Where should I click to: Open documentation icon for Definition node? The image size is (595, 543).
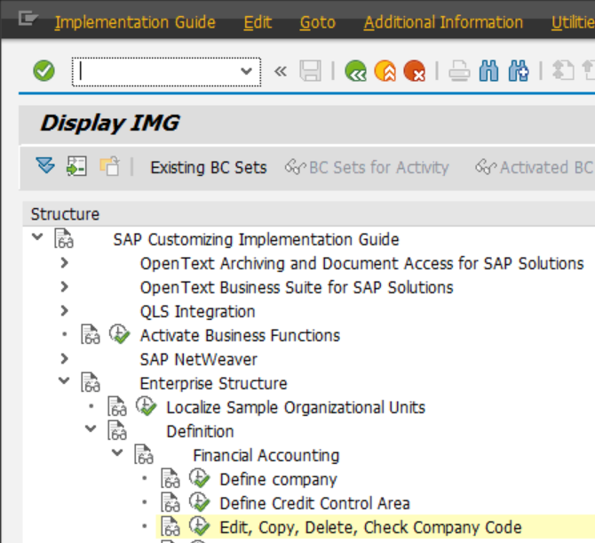click(117, 430)
